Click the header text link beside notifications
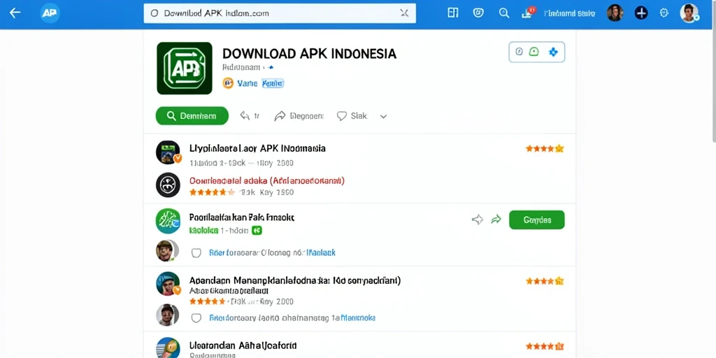 pyautogui.click(x=569, y=14)
